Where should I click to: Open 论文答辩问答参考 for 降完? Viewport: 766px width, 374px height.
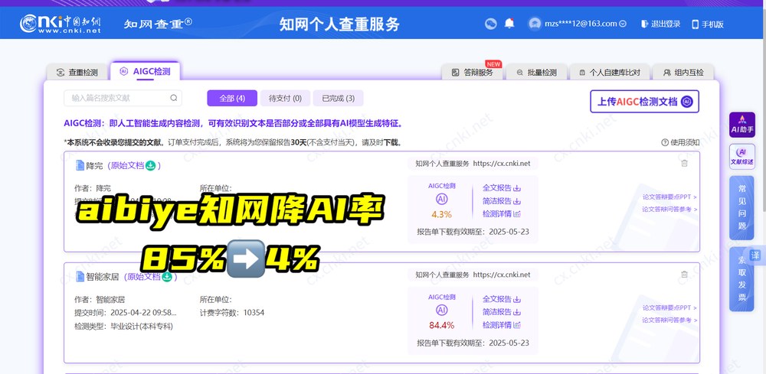669,210
